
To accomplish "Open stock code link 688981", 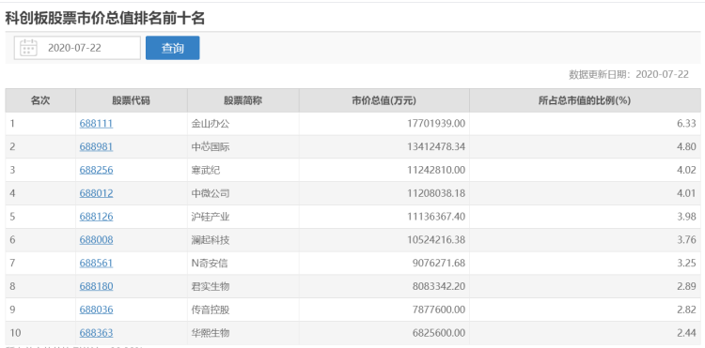I will (x=96, y=146).
